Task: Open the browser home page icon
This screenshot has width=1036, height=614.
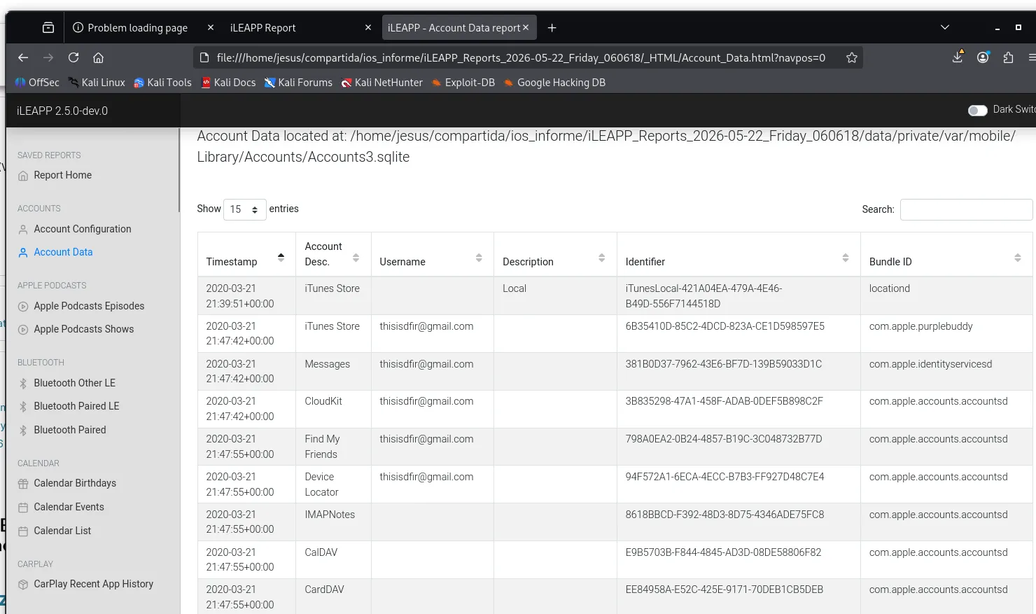Action: tap(99, 57)
